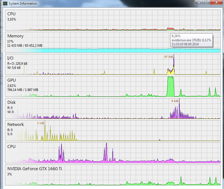Click the 9,24% tooltip value
This screenshot has width=224, height=189.
pyautogui.click(x=176, y=36)
